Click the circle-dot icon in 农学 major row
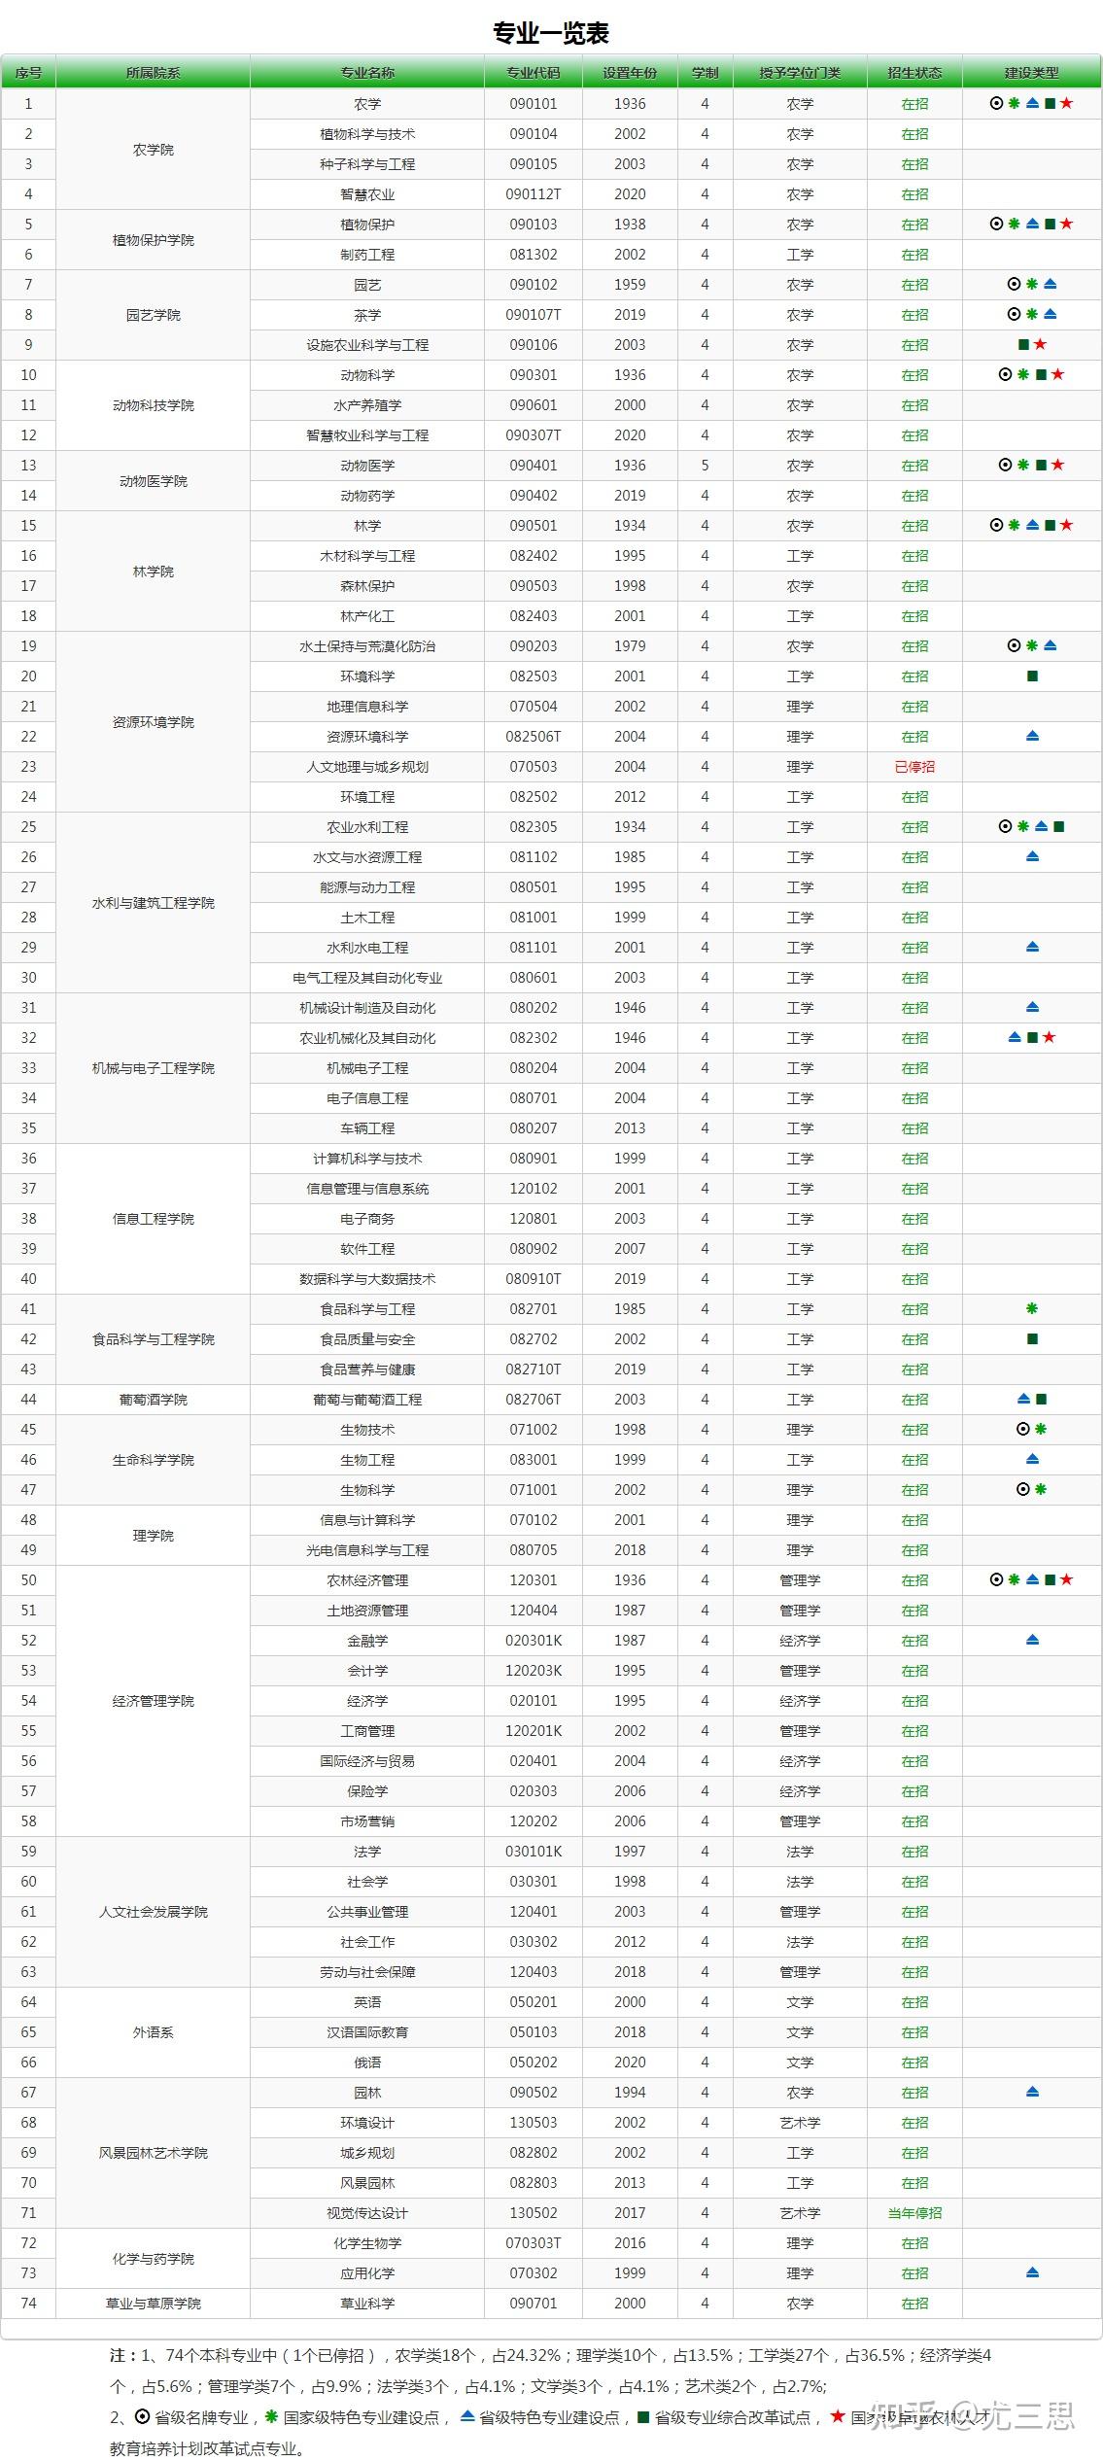Image resolution: width=1103 pixels, height=2461 pixels. tap(996, 103)
